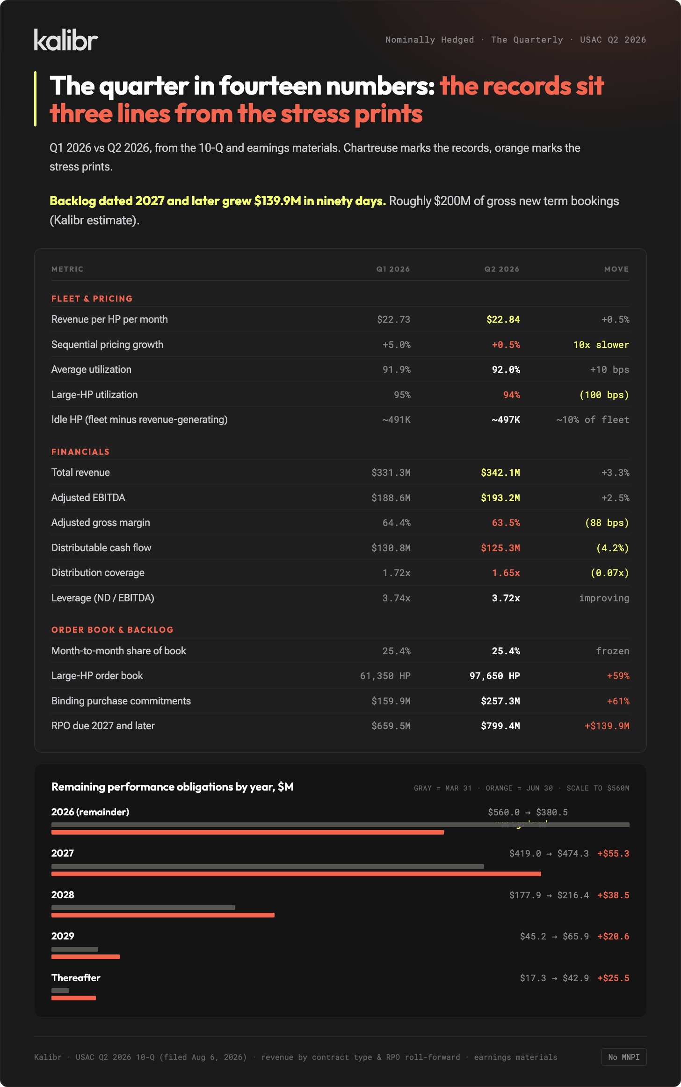This screenshot has width=681, height=1087.
Task: Select the MOVE column header
Action: point(616,269)
